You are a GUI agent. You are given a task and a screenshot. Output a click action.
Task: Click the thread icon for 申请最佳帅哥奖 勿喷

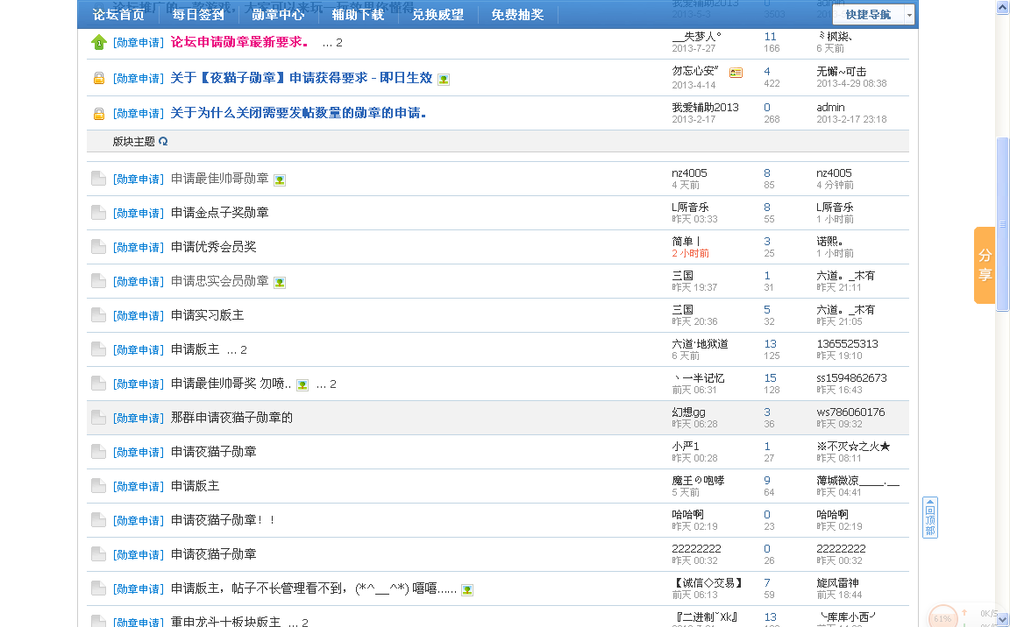pyautogui.click(x=98, y=383)
